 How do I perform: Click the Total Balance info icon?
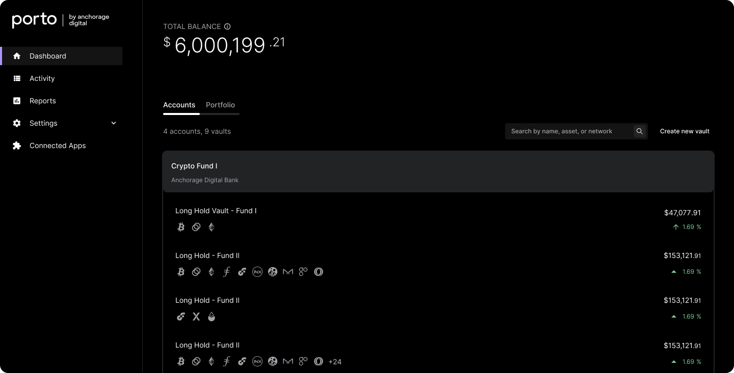pos(227,26)
